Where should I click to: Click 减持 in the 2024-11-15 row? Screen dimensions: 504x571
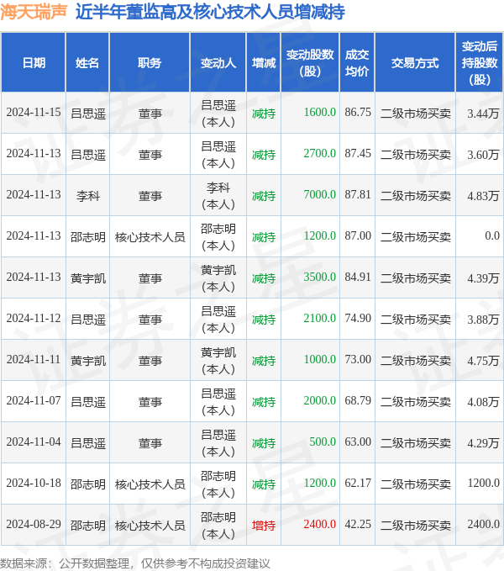point(264,114)
